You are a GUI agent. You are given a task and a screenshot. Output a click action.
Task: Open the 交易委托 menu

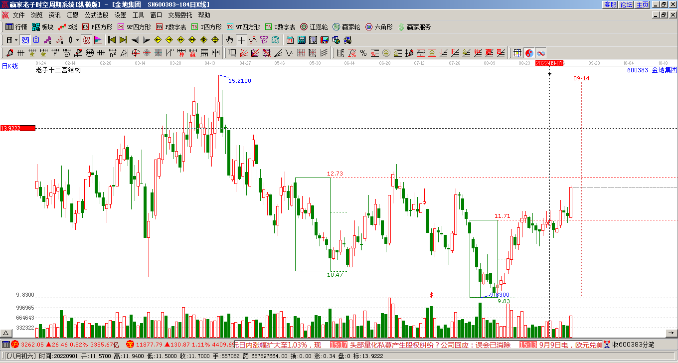(x=180, y=15)
